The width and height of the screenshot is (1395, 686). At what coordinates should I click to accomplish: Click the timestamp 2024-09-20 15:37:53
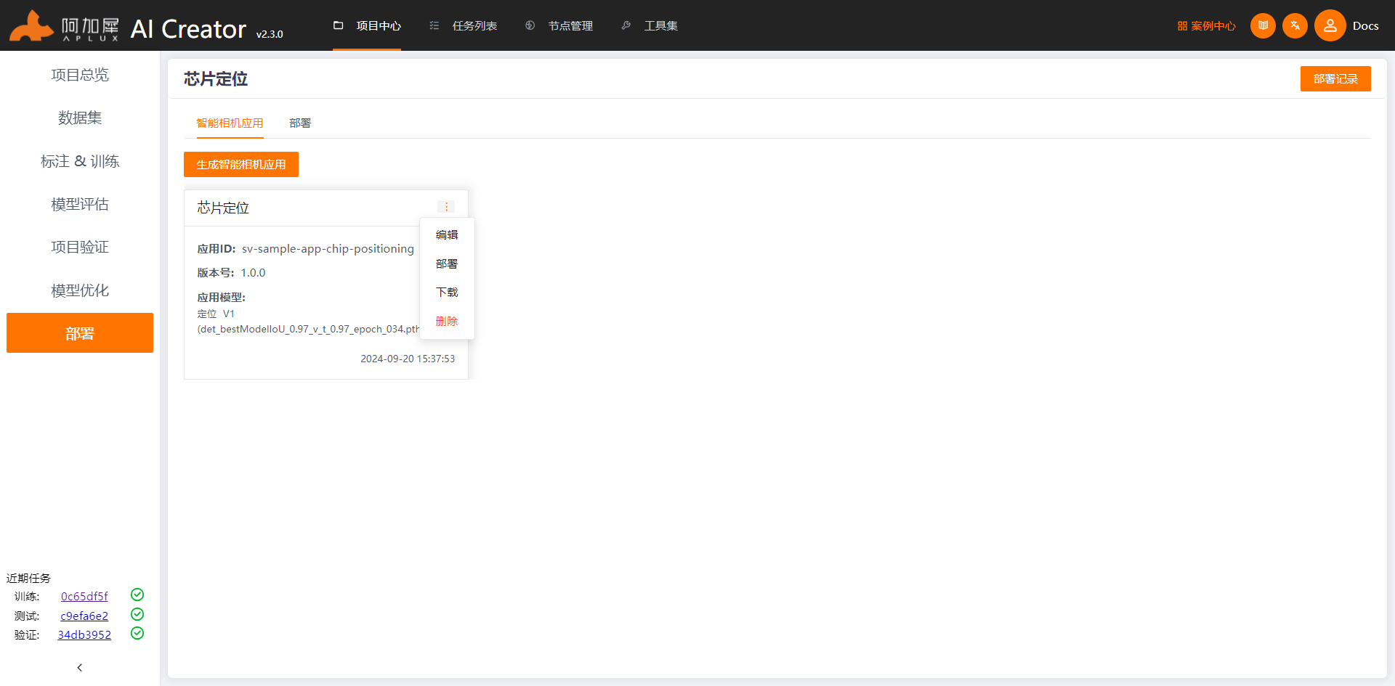point(408,359)
